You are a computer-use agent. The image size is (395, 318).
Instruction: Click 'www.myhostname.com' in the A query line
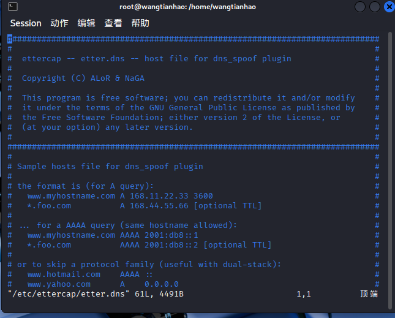[71, 196]
